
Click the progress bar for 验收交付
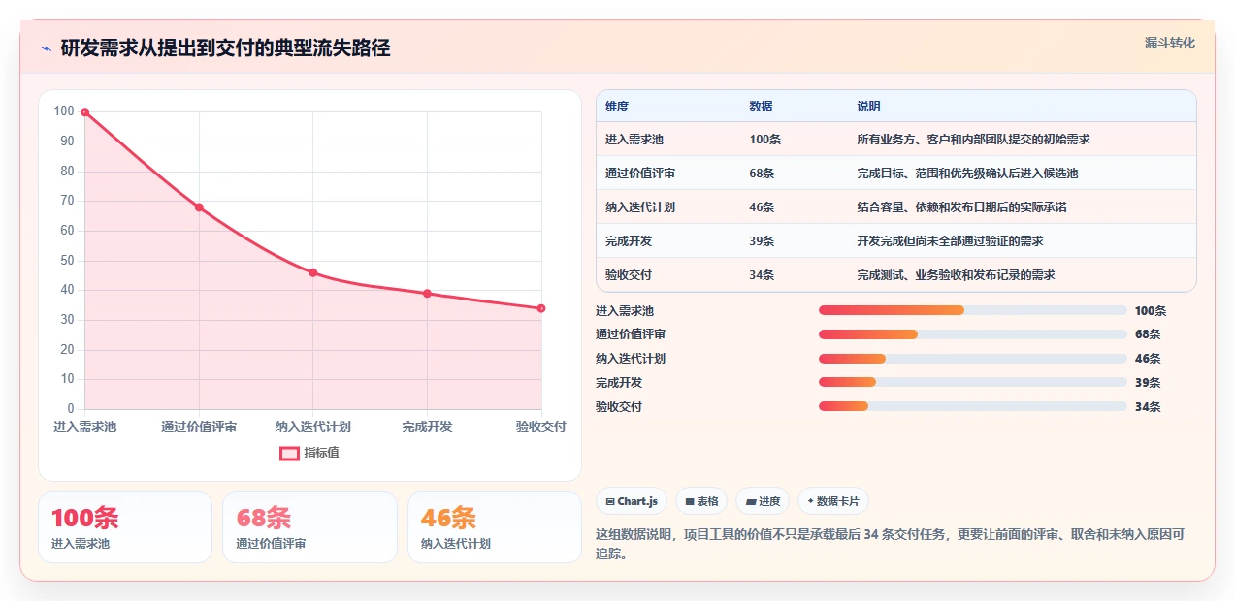(x=973, y=407)
